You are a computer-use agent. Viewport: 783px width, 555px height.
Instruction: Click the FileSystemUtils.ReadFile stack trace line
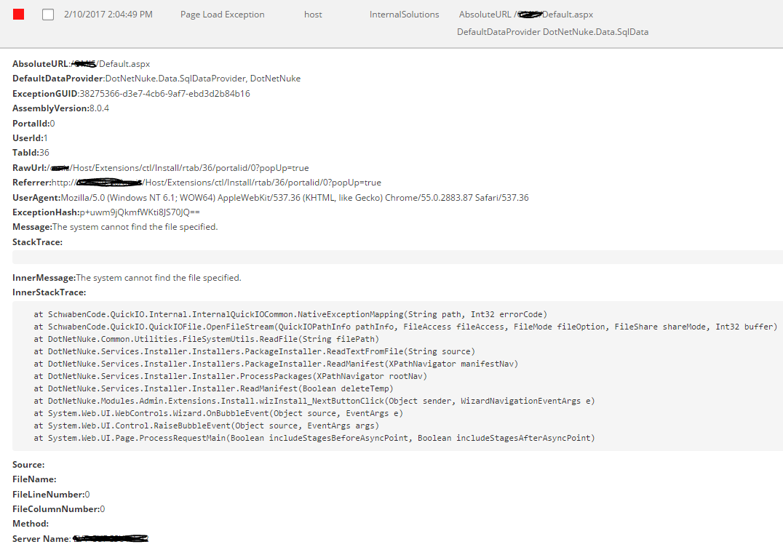(x=207, y=340)
